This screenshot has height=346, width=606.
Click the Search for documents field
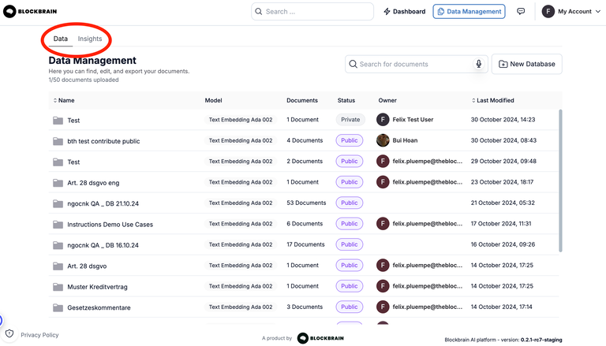pyautogui.click(x=410, y=64)
